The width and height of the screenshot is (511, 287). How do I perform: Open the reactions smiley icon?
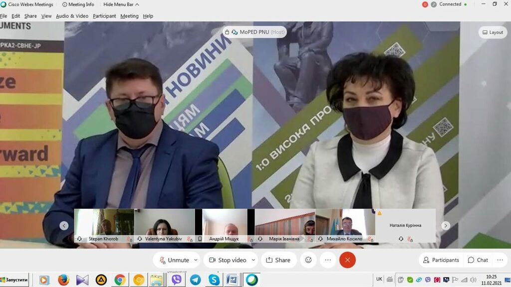(x=308, y=260)
